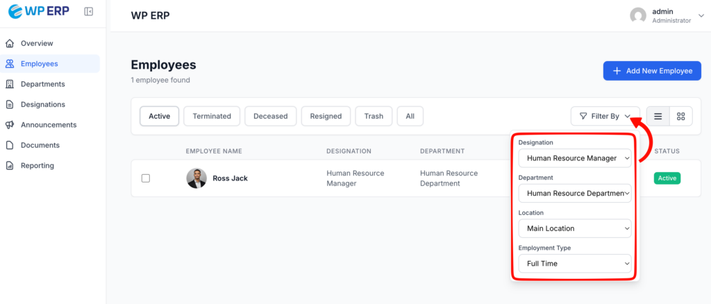The height and width of the screenshot is (304, 711).
Task: Select the Ross Jack row checkbox
Action: point(146,178)
